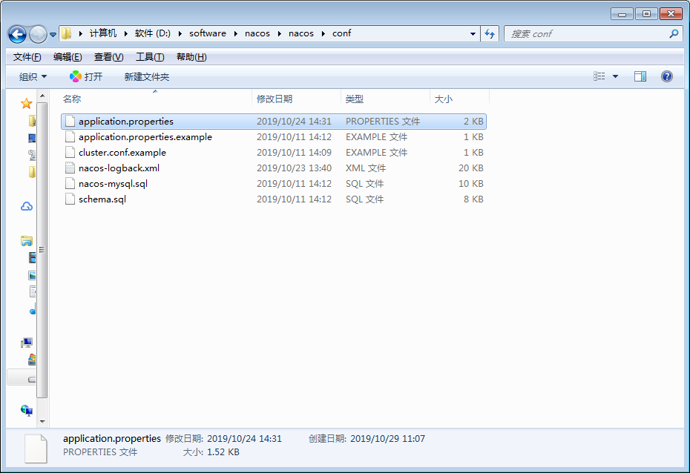Open the 组织 dropdown menu
The image size is (690, 473).
pyautogui.click(x=33, y=77)
